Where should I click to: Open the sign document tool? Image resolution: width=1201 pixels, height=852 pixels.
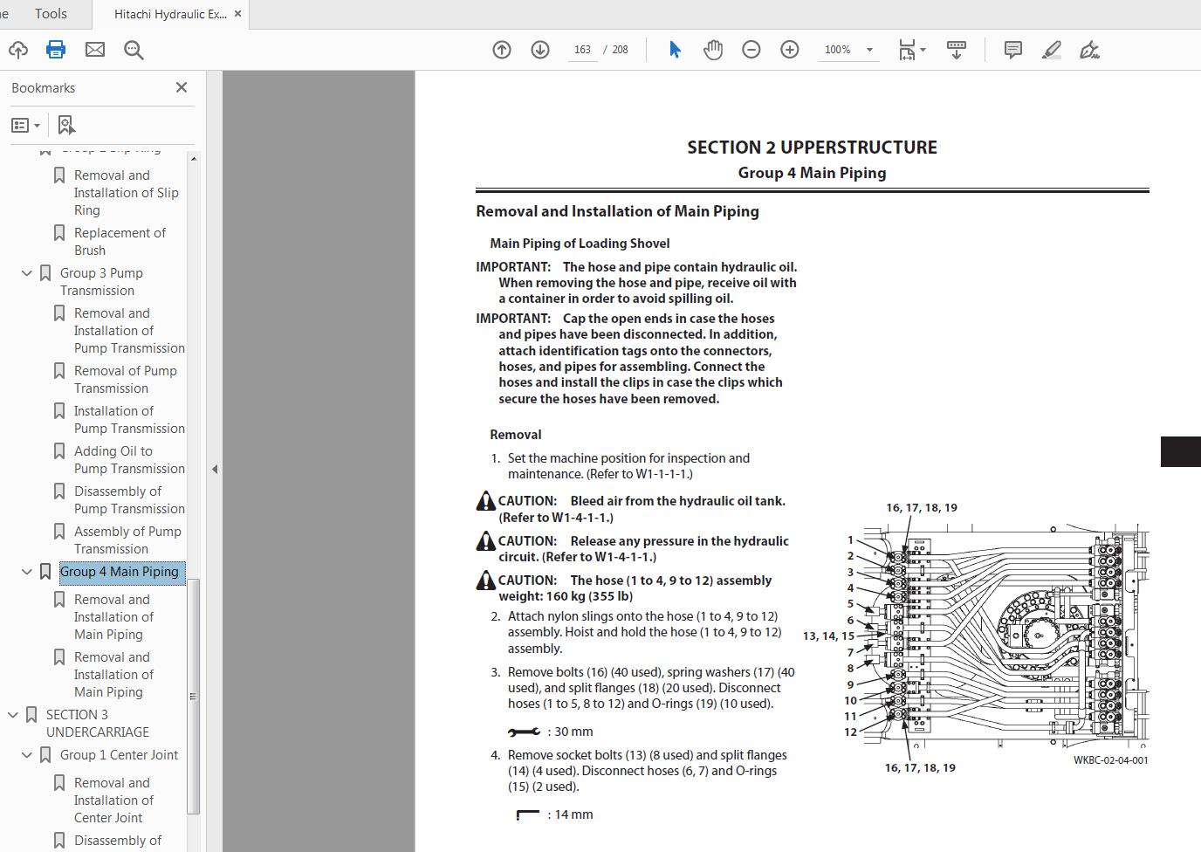click(x=1089, y=50)
